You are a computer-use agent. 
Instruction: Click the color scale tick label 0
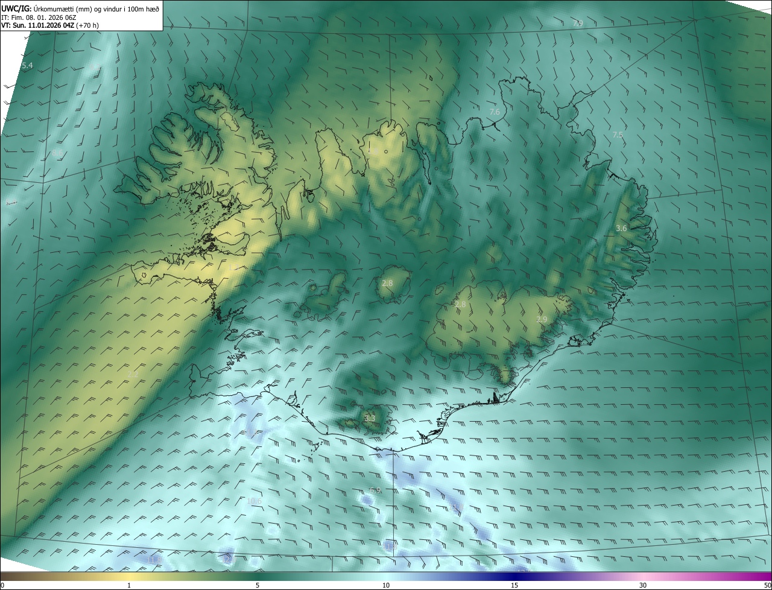pyautogui.click(x=2, y=585)
